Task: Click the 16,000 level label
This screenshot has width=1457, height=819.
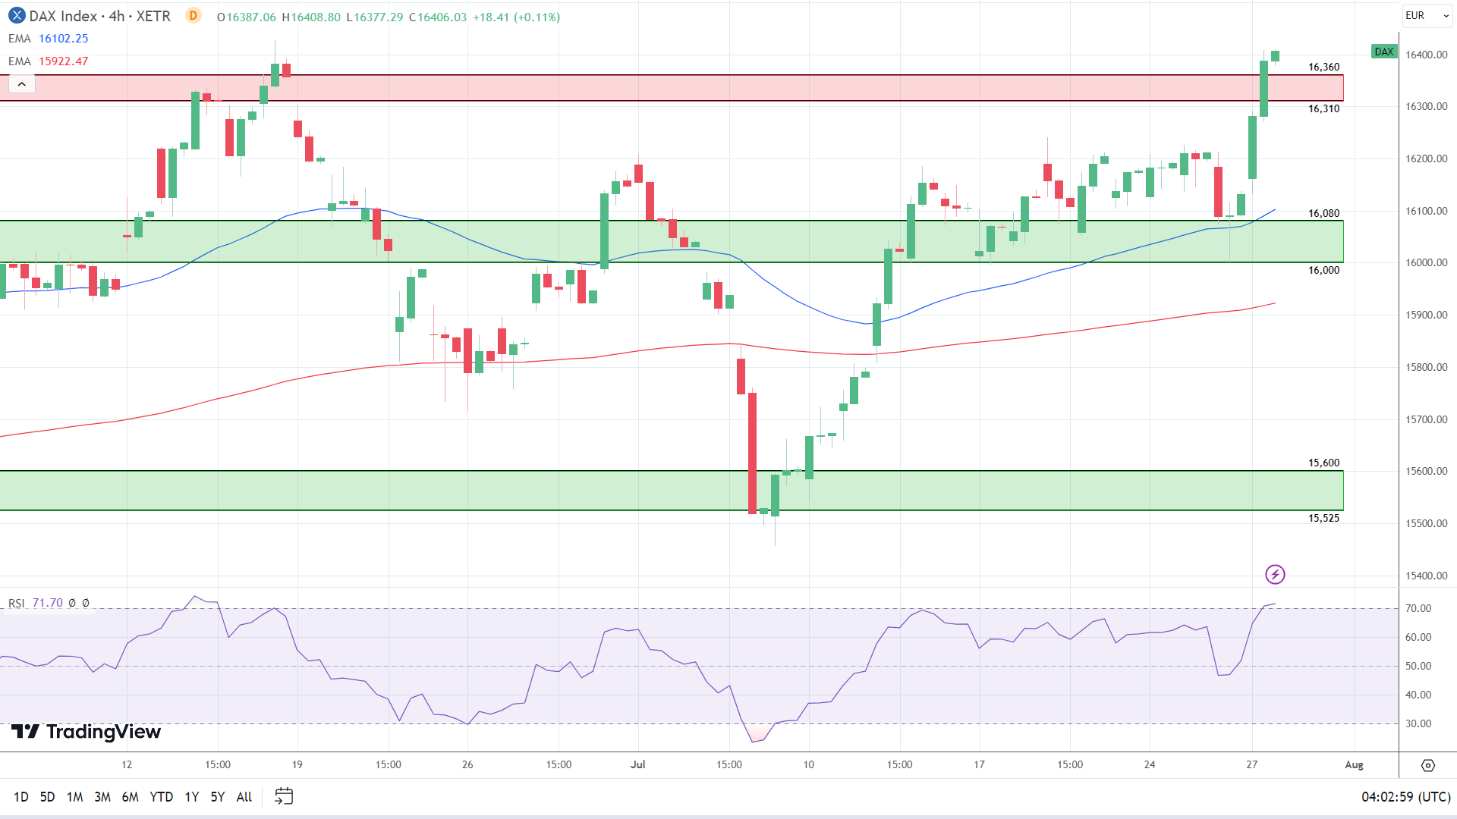Action: tap(1324, 270)
